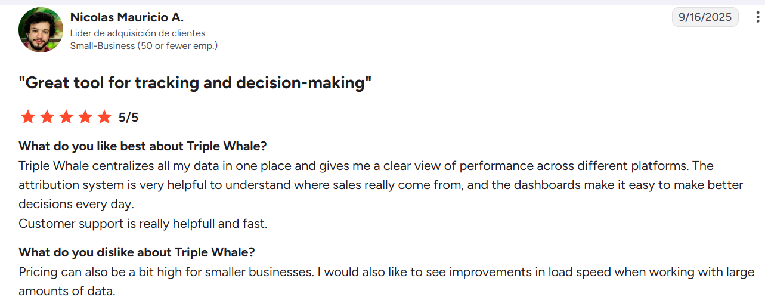Viewport: 765px width, 303px height.
Task: Click the "Lider de adquisición de clientes" job title
Action: [x=138, y=33]
